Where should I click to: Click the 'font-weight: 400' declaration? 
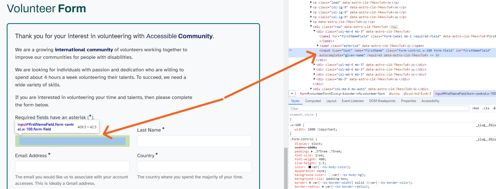[310, 159]
